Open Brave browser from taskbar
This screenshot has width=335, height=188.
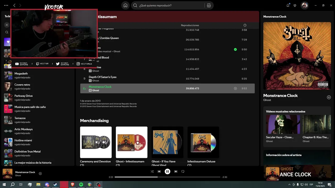tap(72, 185)
